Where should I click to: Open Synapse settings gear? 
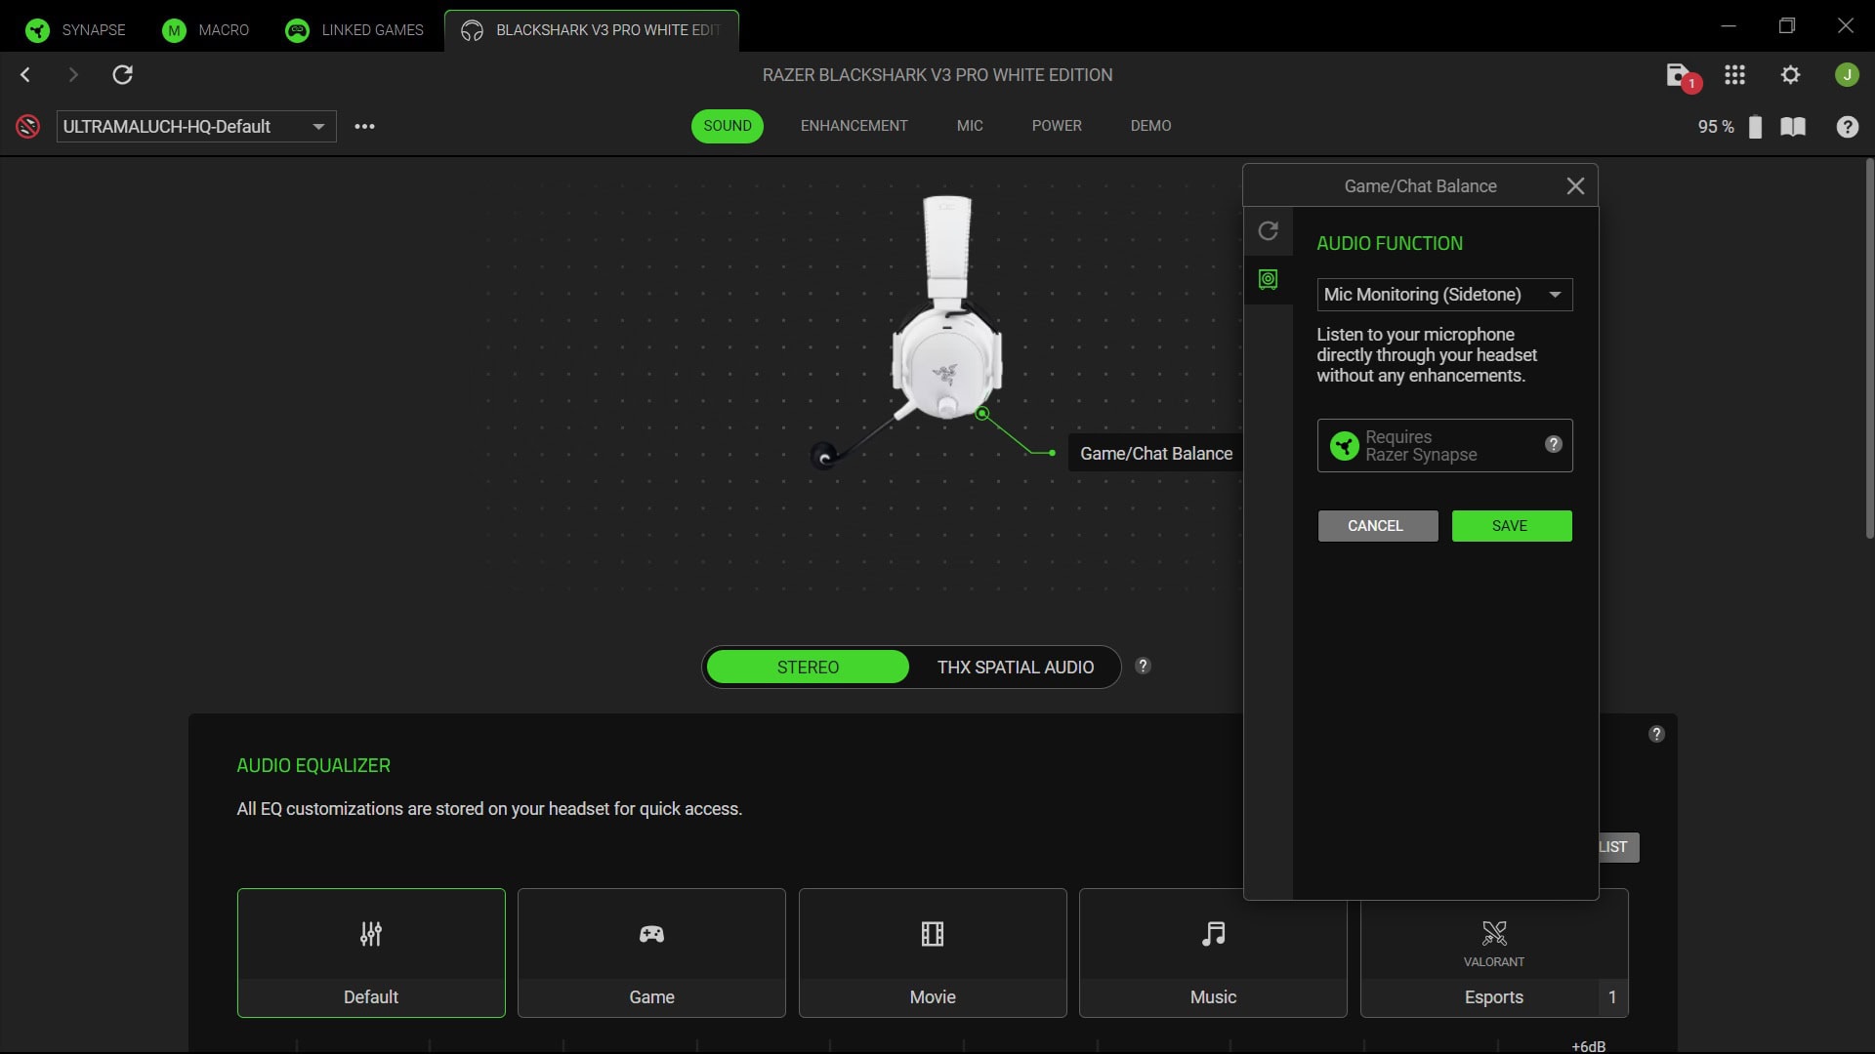click(1791, 75)
